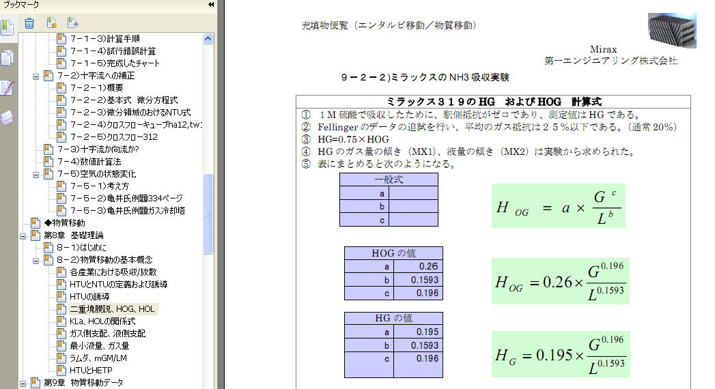Click line HG=0.75×HOG in document
715x389 pixels.
point(353,139)
